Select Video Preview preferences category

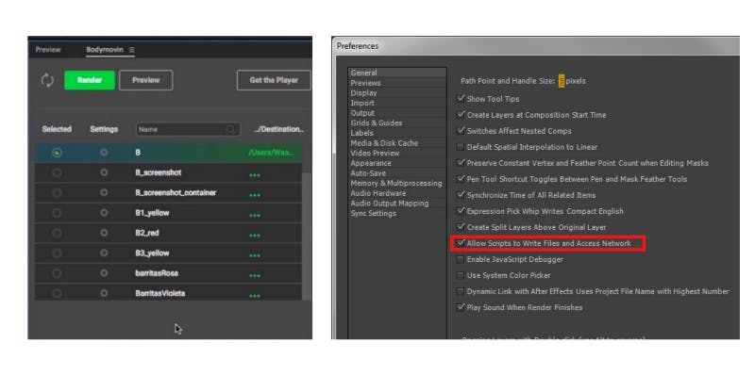pyautogui.click(x=375, y=153)
